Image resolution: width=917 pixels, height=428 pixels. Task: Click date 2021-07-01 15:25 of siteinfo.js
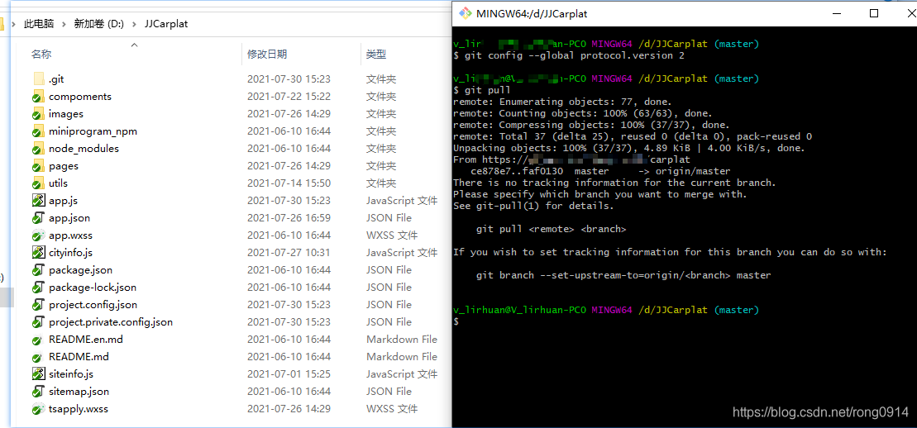pyautogui.click(x=289, y=374)
